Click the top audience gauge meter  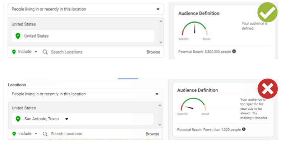tap(195, 29)
